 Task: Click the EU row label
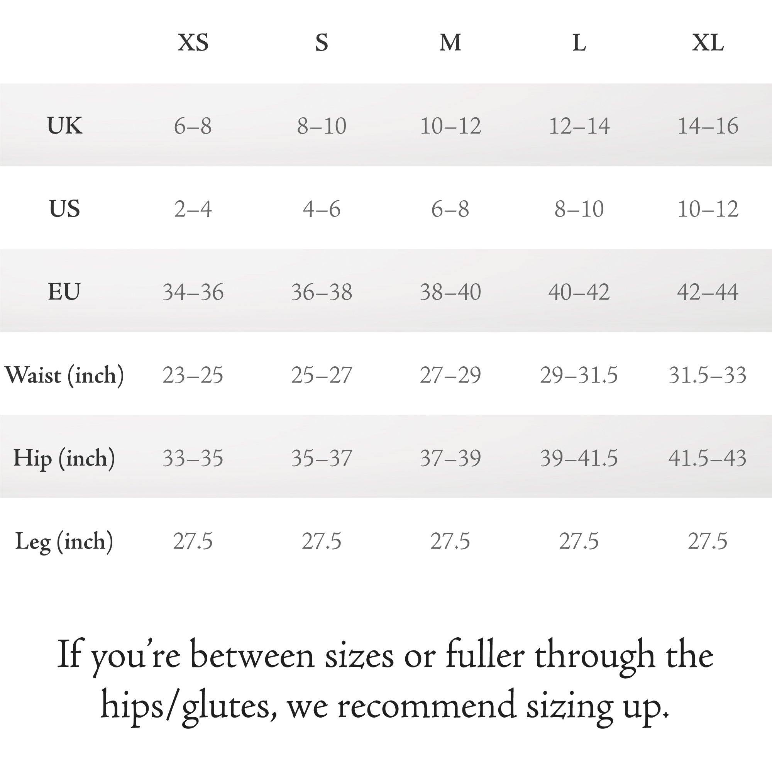coord(65,291)
